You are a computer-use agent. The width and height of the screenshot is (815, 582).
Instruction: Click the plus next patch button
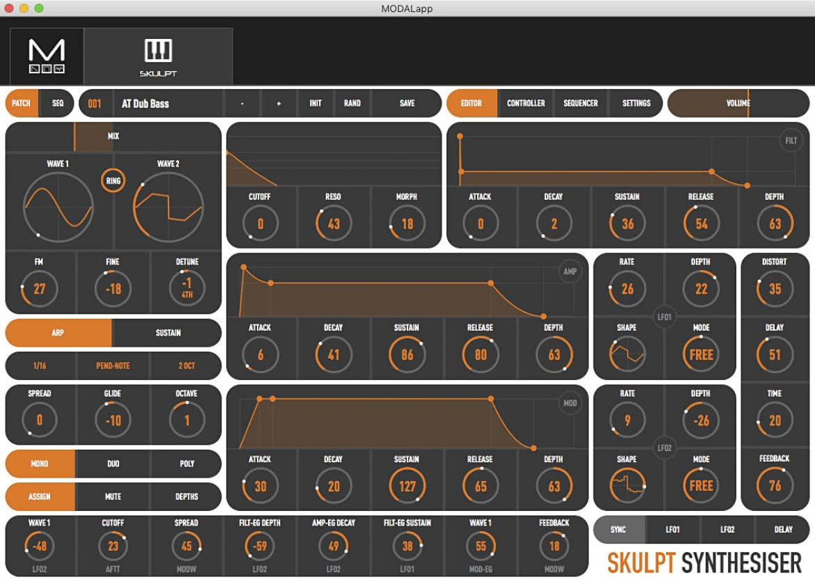(x=279, y=104)
